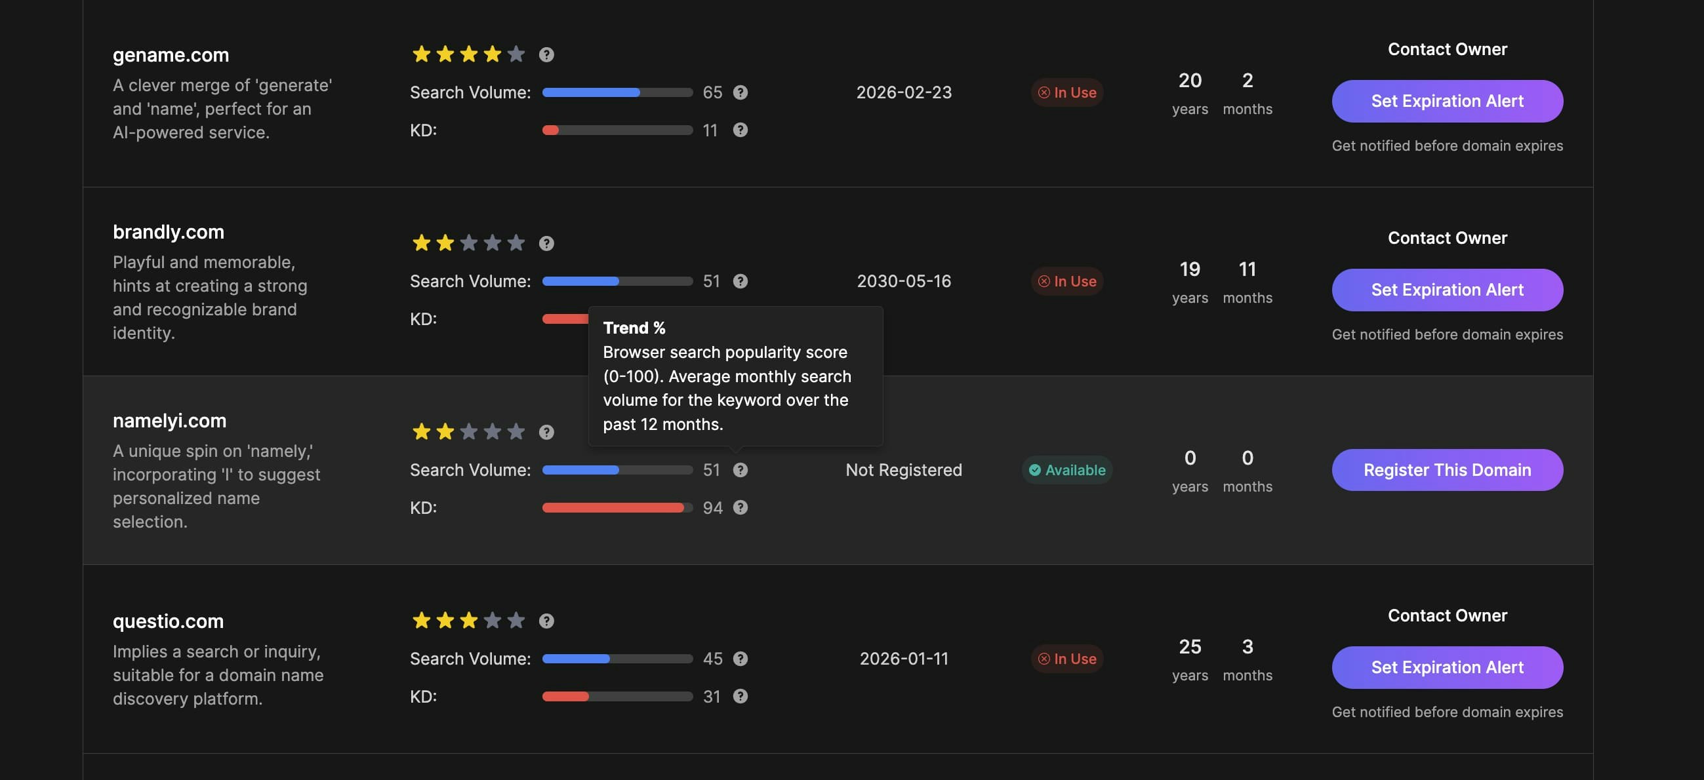Viewport: 1704px width, 780px height.
Task: Click KD help icon for namelyi.com
Action: coord(740,507)
